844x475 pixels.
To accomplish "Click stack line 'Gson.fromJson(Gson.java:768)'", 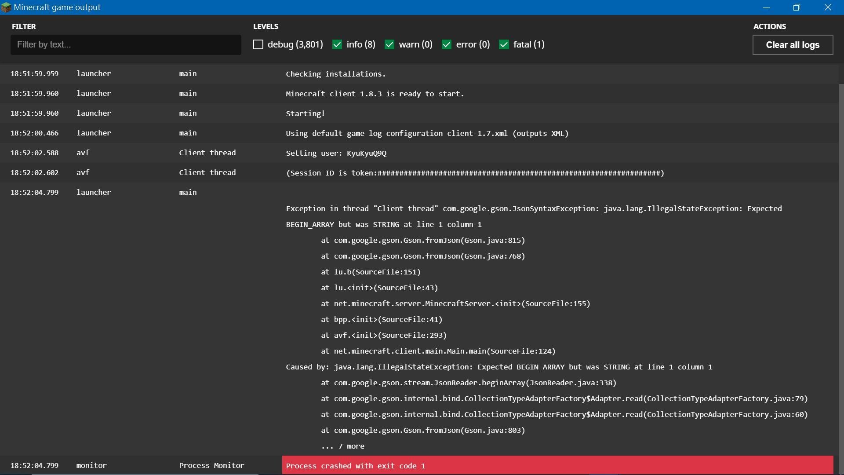I will point(423,256).
